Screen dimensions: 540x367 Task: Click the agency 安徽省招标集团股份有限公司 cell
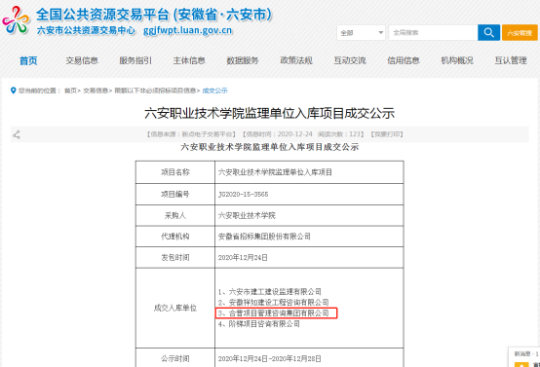coord(309,237)
